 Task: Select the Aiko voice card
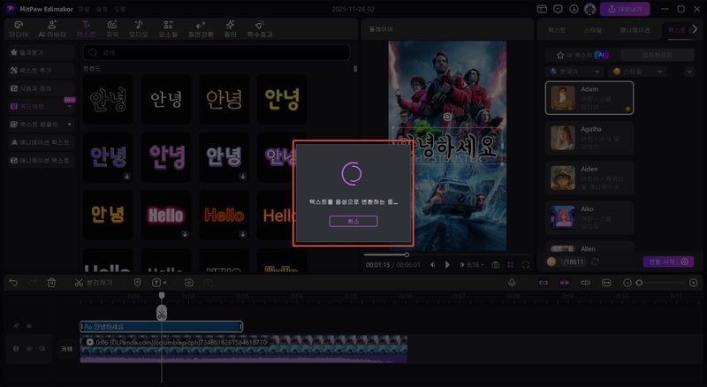coord(589,217)
